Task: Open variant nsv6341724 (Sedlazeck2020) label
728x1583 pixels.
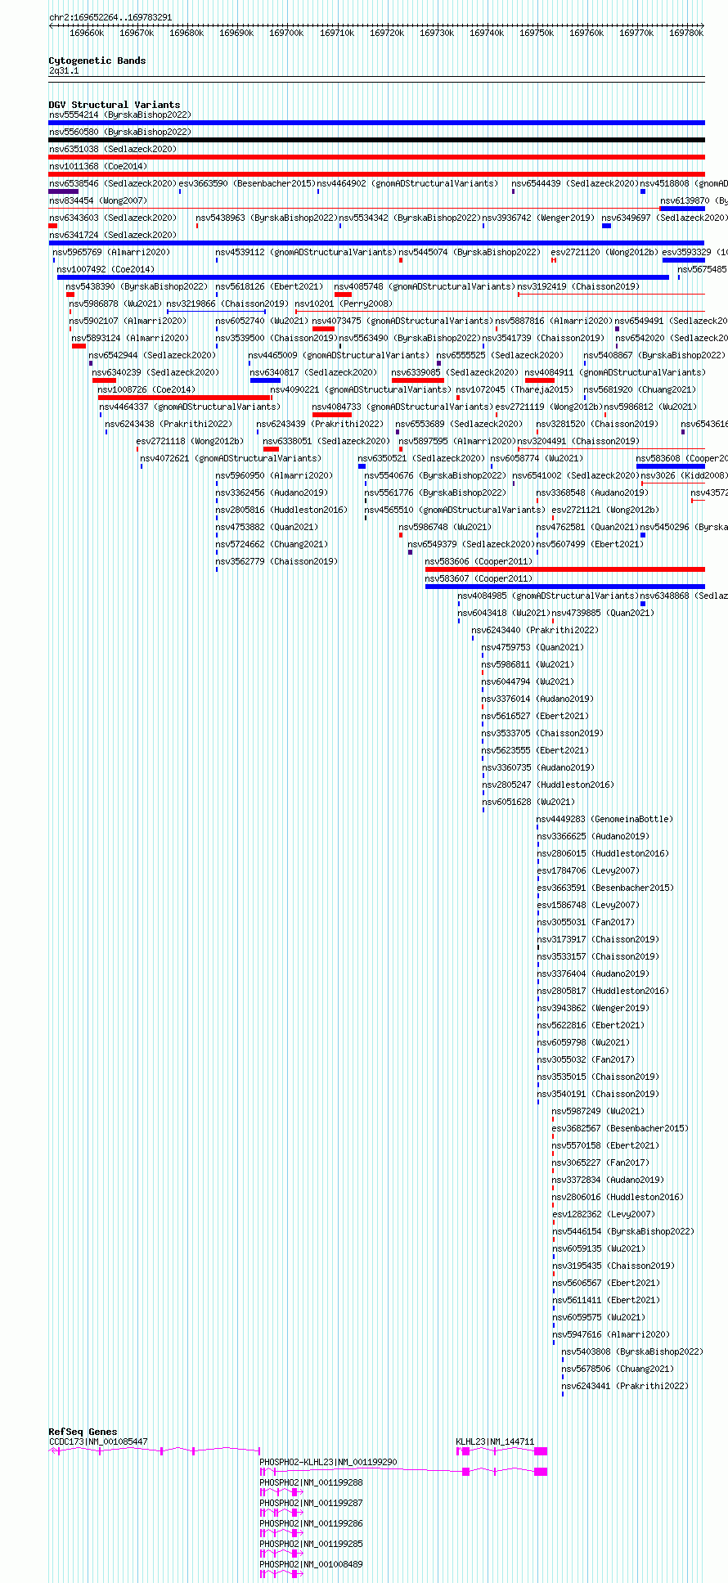Action: pyautogui.click(x=113, y=235)
